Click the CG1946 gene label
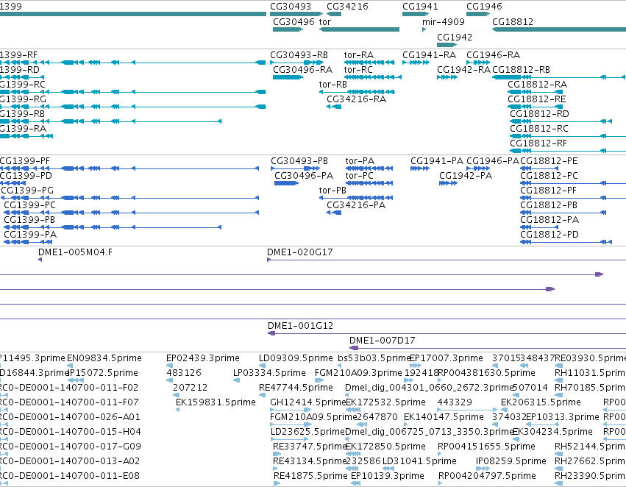The image size is (626, 487). 484,7
